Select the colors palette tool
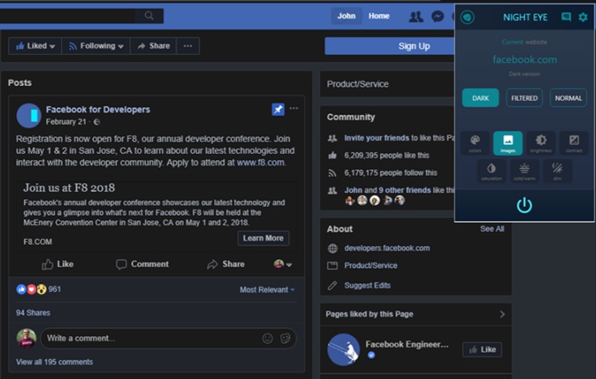Image resolution: width=596 pixels, height=379 pixels. click(x=475, y=143)
